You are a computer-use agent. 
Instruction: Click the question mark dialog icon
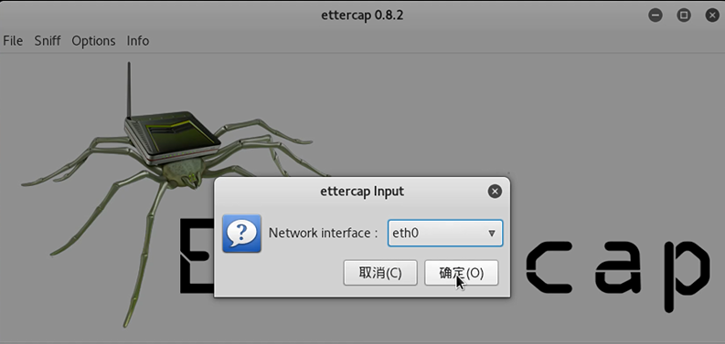click(242, 234)
